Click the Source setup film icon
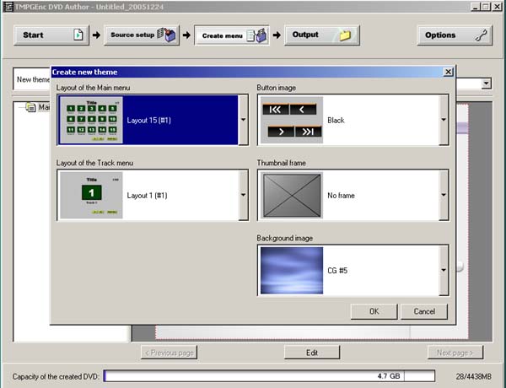This screenshot has width=506, height=388. coord(166,35)
